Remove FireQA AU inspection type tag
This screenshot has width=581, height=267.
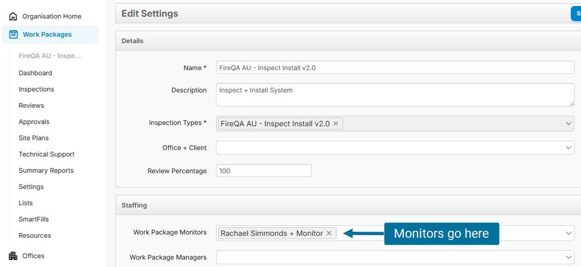tap(336, 124)
